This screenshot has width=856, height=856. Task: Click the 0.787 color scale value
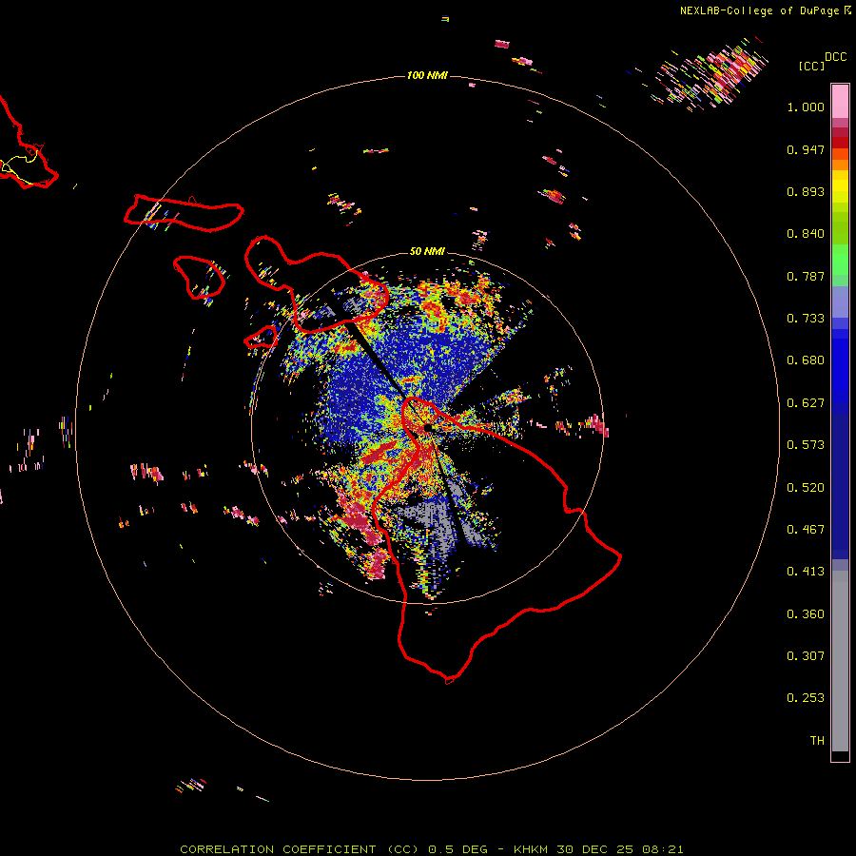click(x=806, y=276)
